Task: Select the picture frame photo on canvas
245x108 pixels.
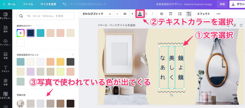Action: pyautogui.click(x=120, y=54)
